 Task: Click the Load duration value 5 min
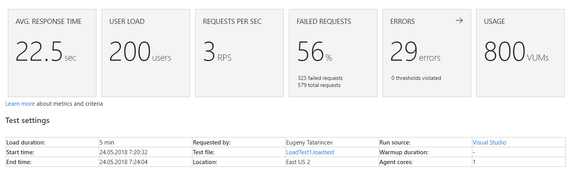coord(107,143)
